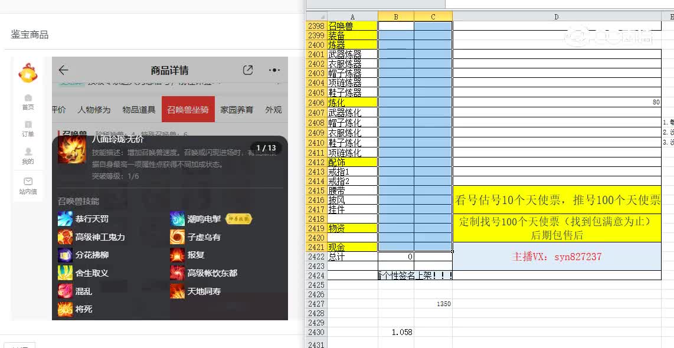Click the 订单 sidebar icon

tap(28, 128)
